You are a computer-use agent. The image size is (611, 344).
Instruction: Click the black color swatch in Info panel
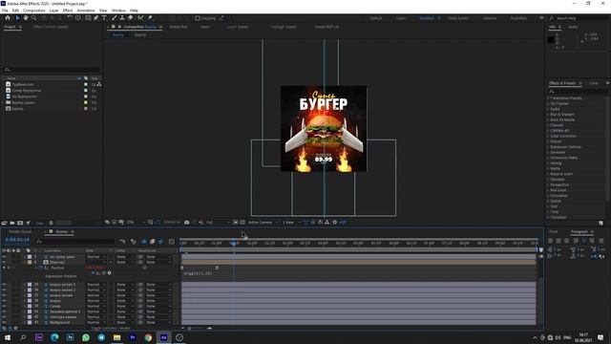coord(551,40)
